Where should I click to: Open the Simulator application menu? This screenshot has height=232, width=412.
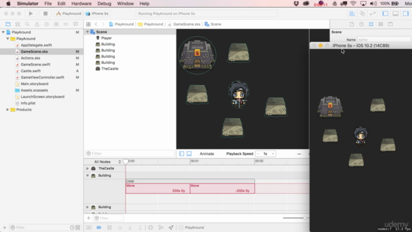tap(28, 3)
